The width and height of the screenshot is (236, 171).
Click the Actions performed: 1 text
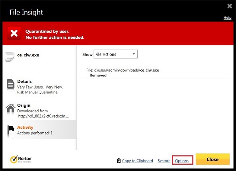pyautogui.click(x=35, y=133)
